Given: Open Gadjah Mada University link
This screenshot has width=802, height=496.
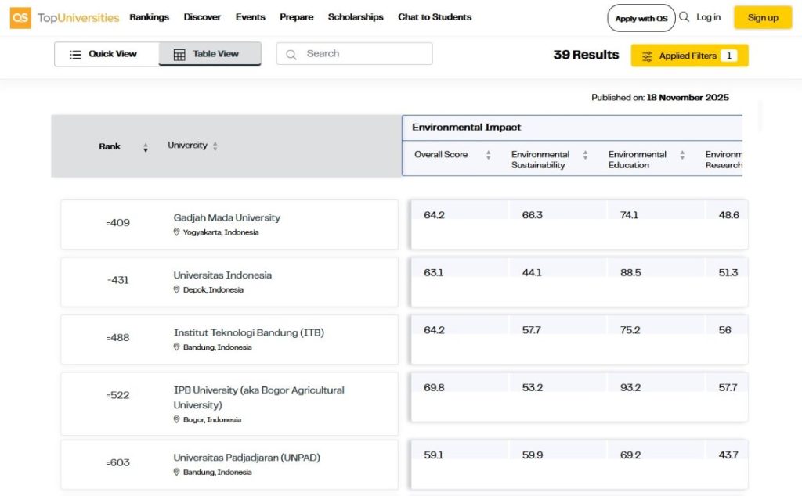Looking at the screenshot, I should (226, 217).
